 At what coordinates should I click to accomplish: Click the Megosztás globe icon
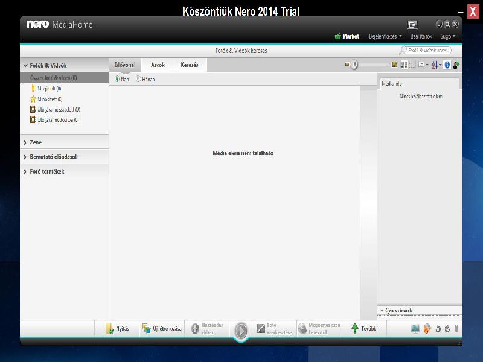pos(303,329)
